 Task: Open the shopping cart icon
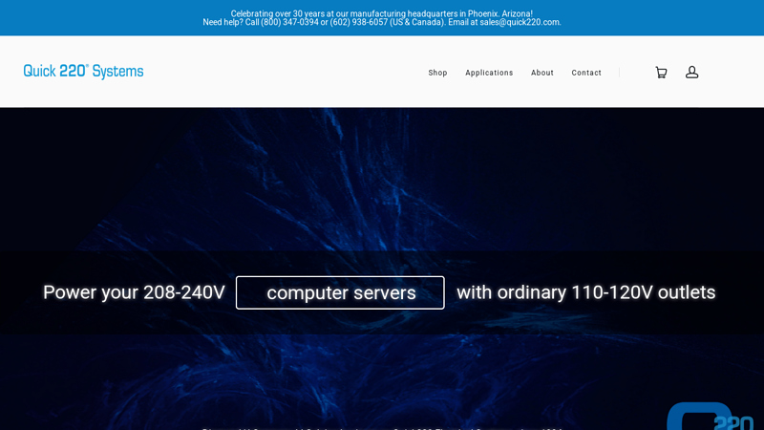tap(661, 73)
